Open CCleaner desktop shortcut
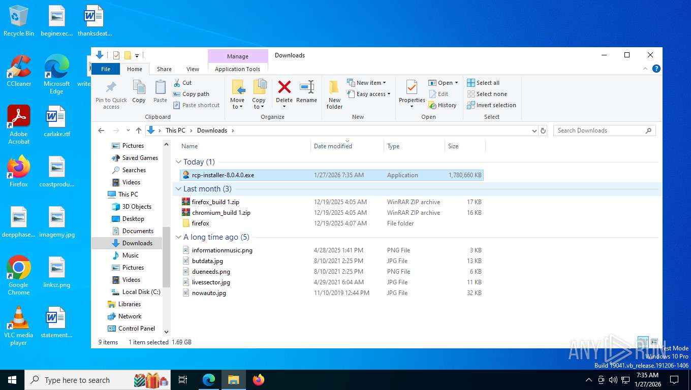This screenshot has width=691, height=390. tap(19, 71)
